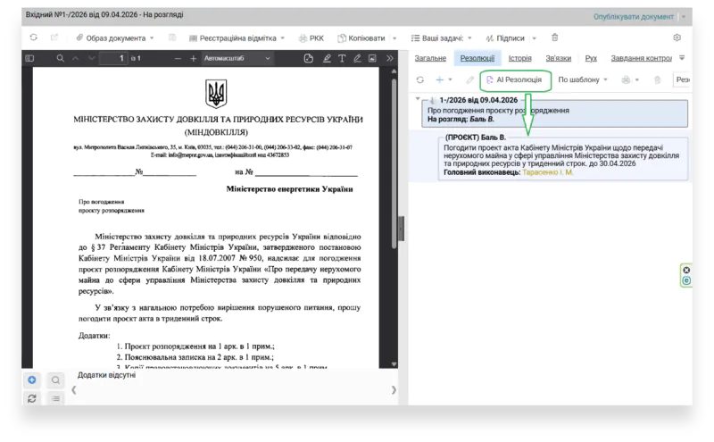
Task: Open 'Реєстраційна відмітка' dropdown
Action: (x=237, y=38)
